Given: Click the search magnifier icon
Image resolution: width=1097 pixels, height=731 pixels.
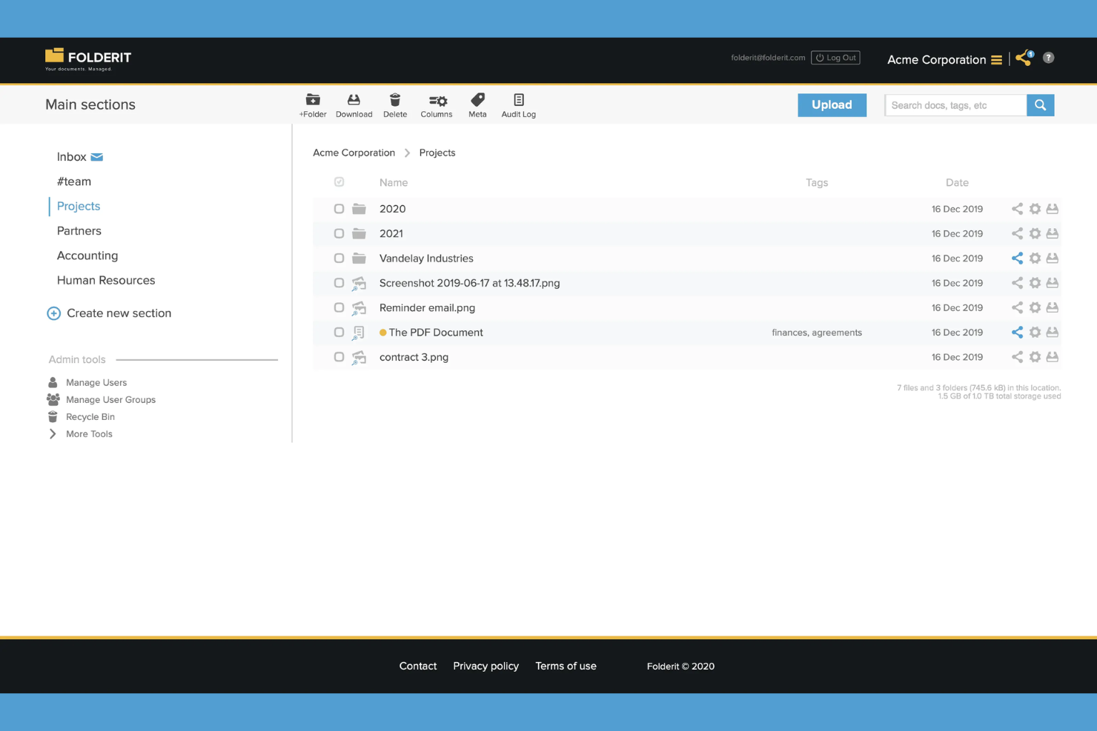Looking at the screenshot, I should pyautogui.click(x=1040, y=104).
